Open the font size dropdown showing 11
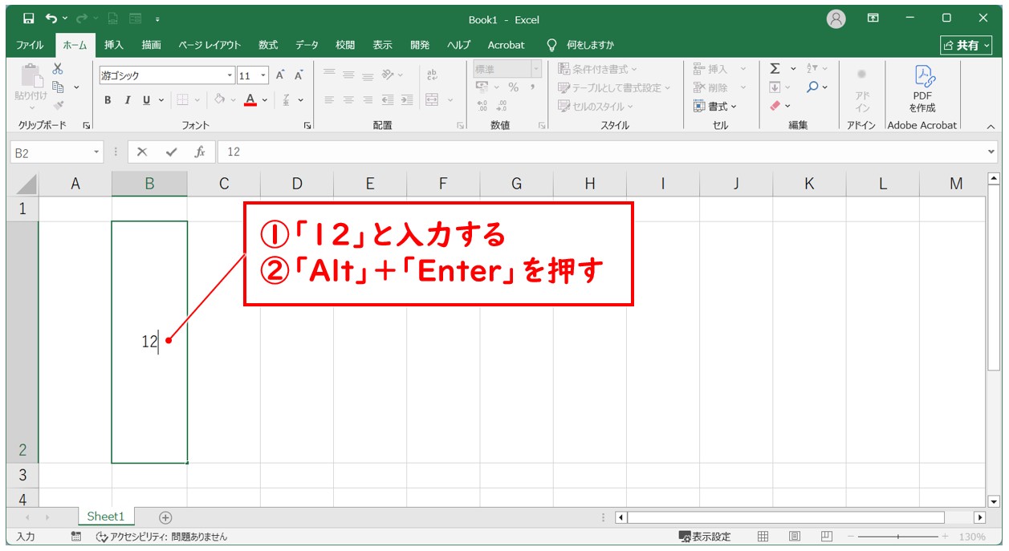This screenshot has height=551, width=1009. (x=264, y=75)
